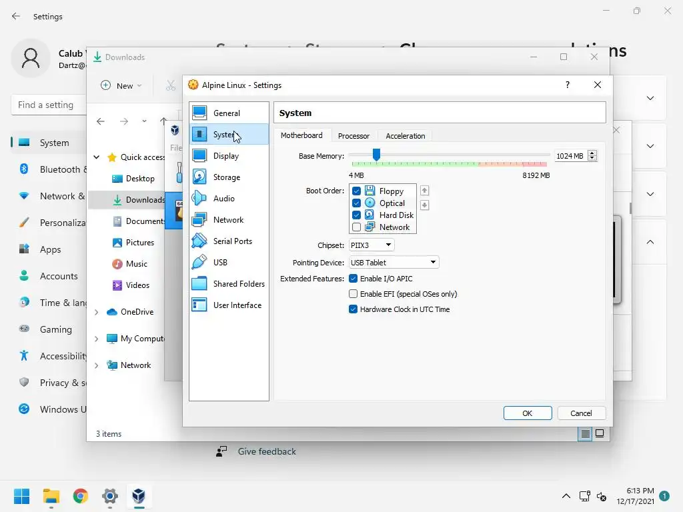Switch to the Motherboard tab

pyautogui.click(x=301, y=135)
